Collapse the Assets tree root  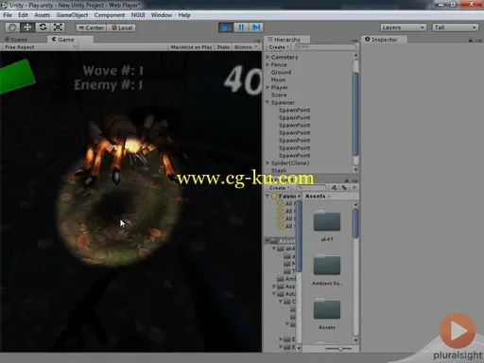click(268, 241)
